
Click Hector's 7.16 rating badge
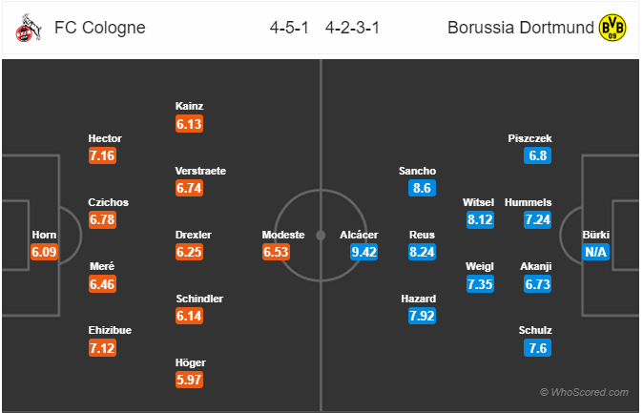[x=102, y=155]
